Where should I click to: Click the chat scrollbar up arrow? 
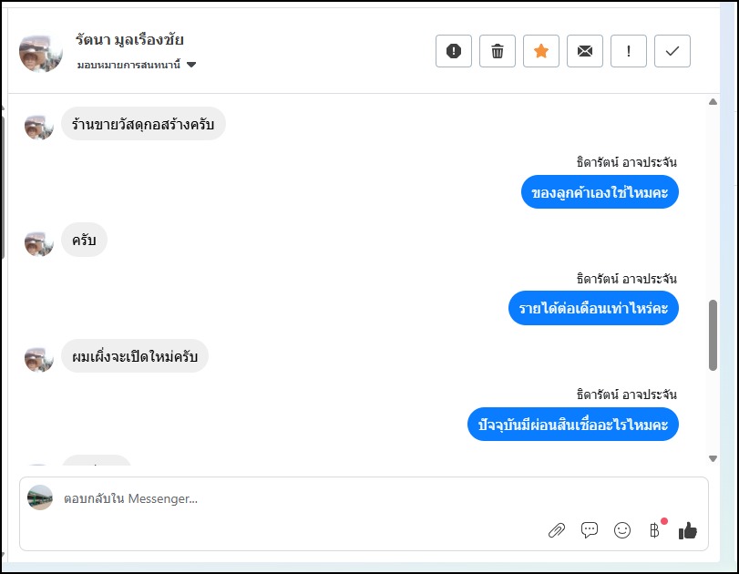click(x=713, y=102)
